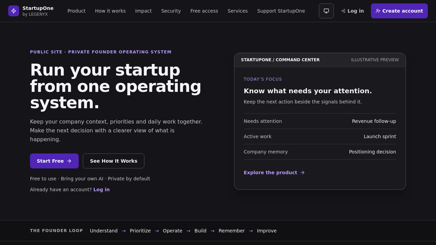Open the Product menu item
Viewport: 436px width, 245px height.
76,11
